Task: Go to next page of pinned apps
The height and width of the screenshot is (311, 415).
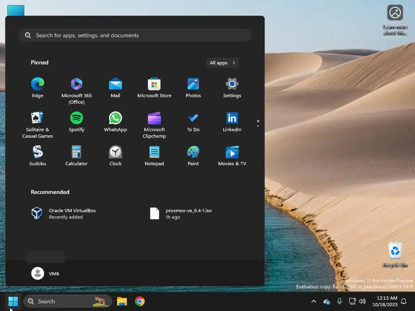Action: click(258, 126)
